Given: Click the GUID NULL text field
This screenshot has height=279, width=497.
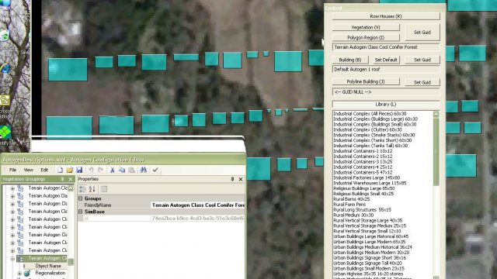Looking at the screenshot, I should (x=386, y=92).
